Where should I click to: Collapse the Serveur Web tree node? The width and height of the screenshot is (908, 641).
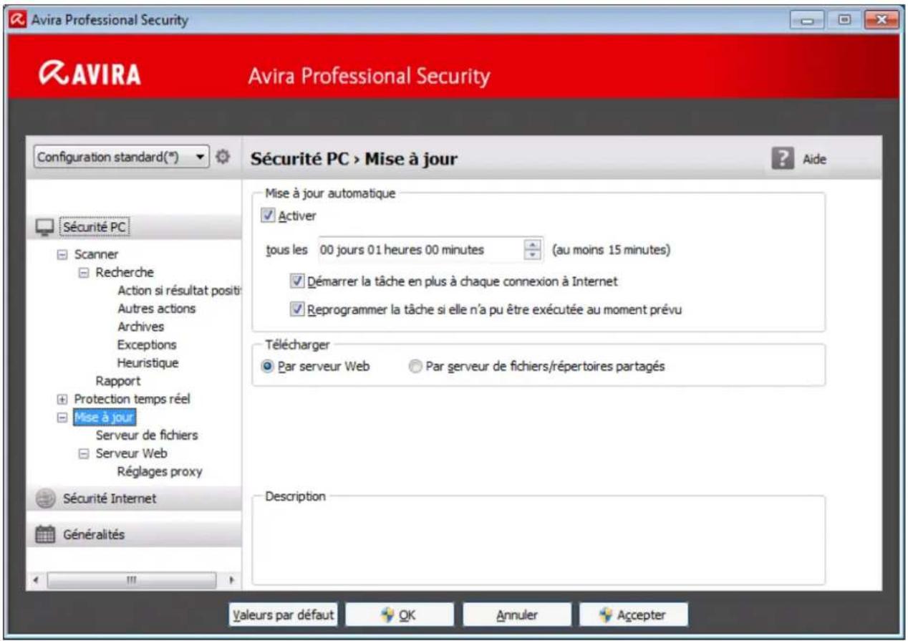82,453
